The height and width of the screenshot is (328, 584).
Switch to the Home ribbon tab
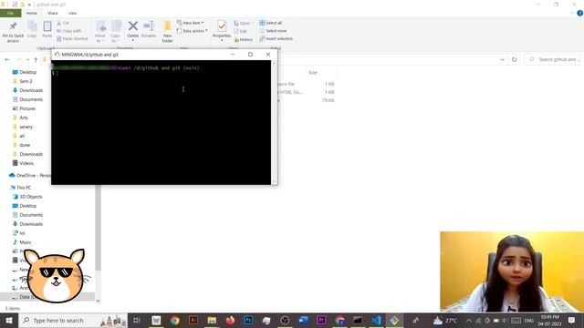pyautogui.click(x=32, y=14)
